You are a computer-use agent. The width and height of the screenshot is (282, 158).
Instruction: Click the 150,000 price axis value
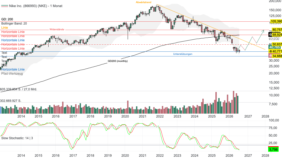(x=275, y=10)
